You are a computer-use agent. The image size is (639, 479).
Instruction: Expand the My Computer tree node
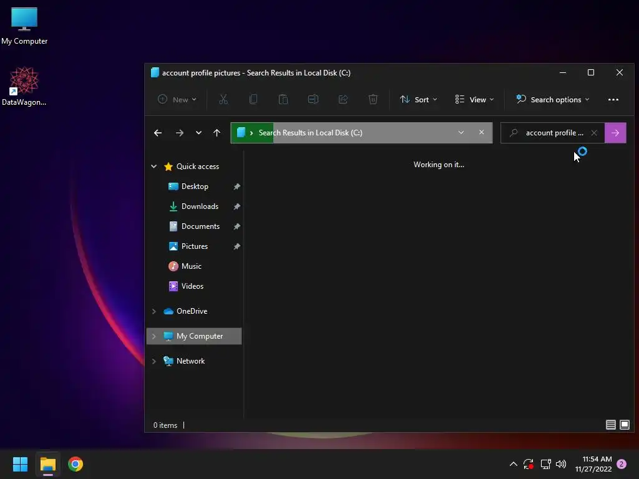pos(154,336)
